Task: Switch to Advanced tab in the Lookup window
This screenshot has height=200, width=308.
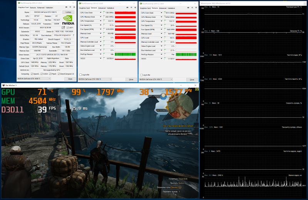Action: point(40,8)
